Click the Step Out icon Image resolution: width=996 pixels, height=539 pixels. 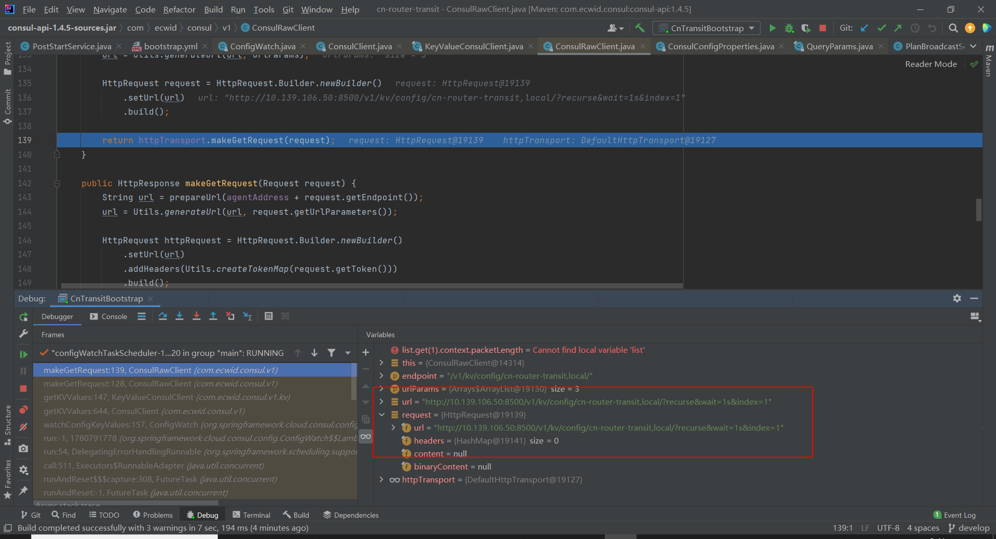(213, 316)
